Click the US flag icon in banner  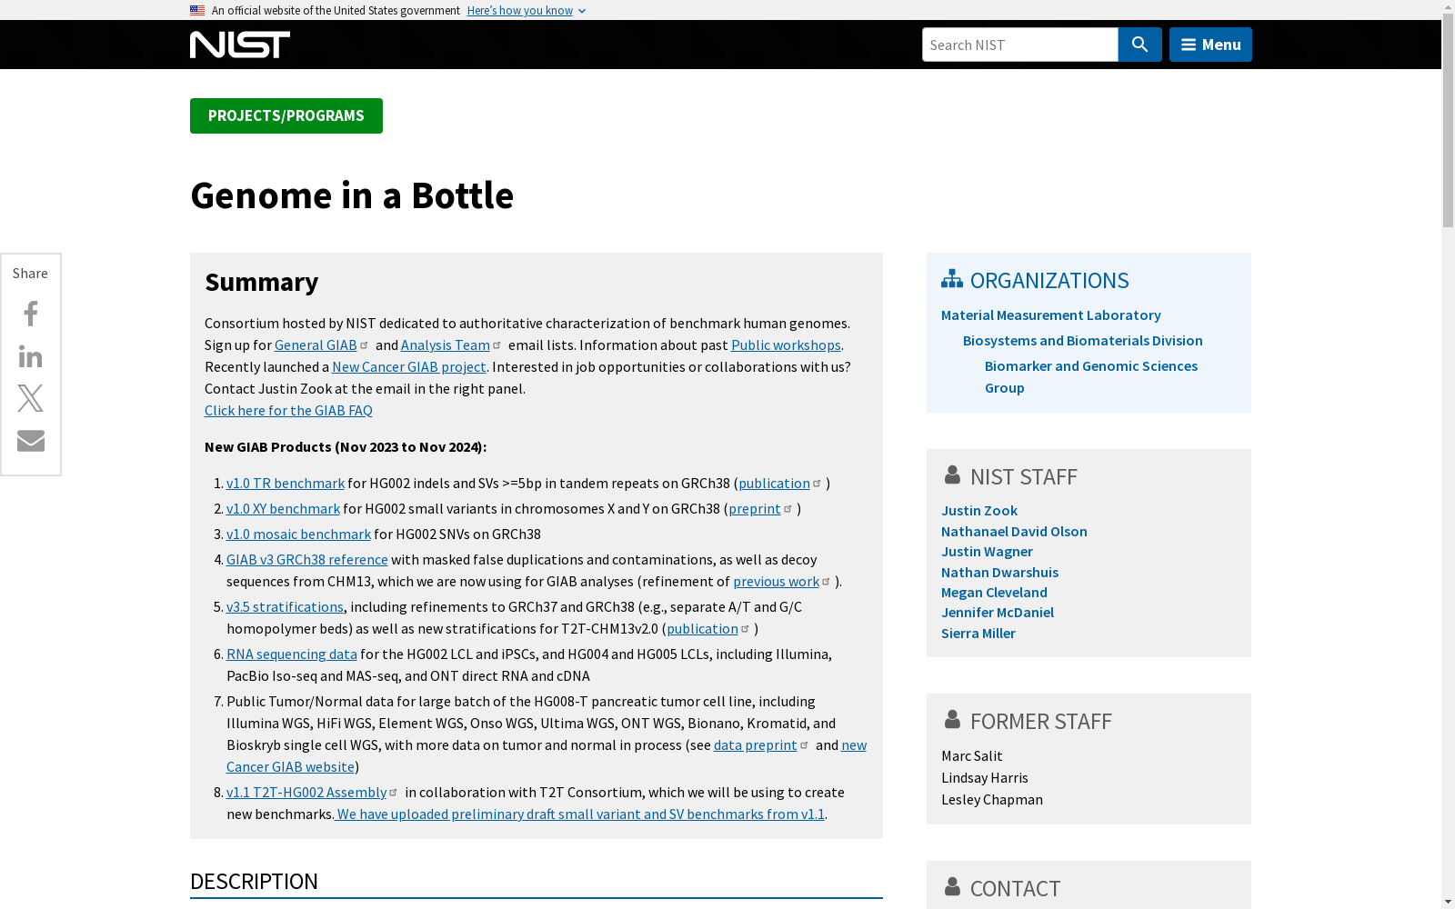(197, 10)
